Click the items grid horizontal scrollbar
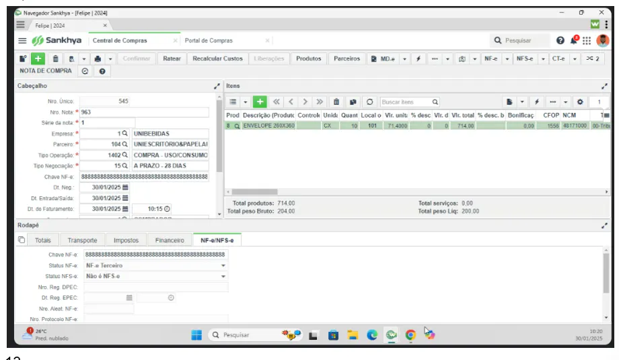619x360 pixels. pos(254,192)
